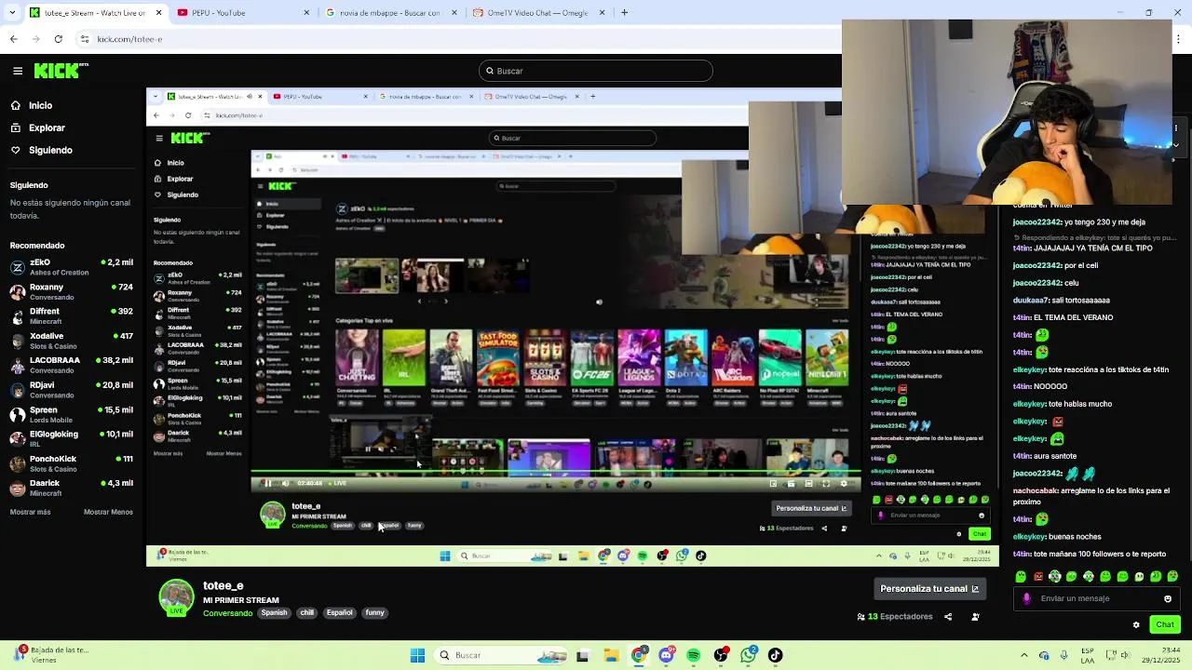Open PonchoKick channel avatar in sidebar
1192x670 pixels.
[18, 462]
